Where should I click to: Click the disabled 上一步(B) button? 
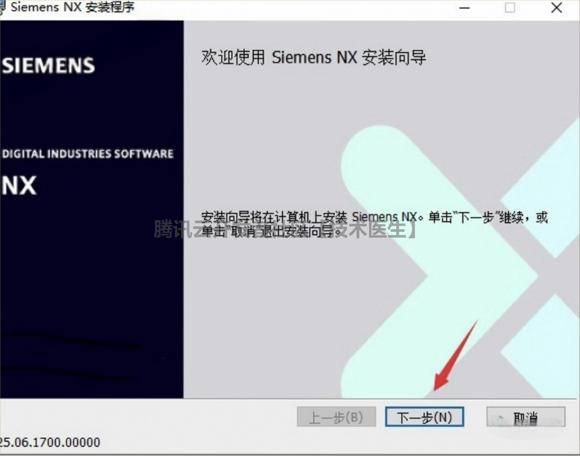click(337, 416)
